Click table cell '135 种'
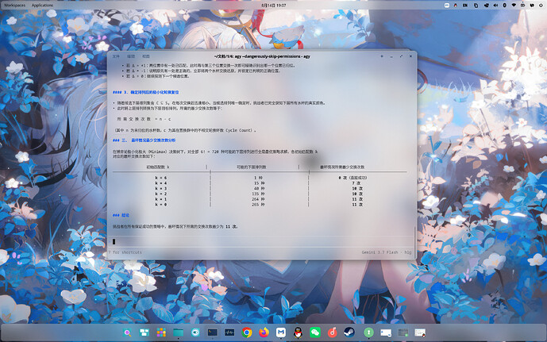Screen dimensions: 547x342 click(258, 194)
